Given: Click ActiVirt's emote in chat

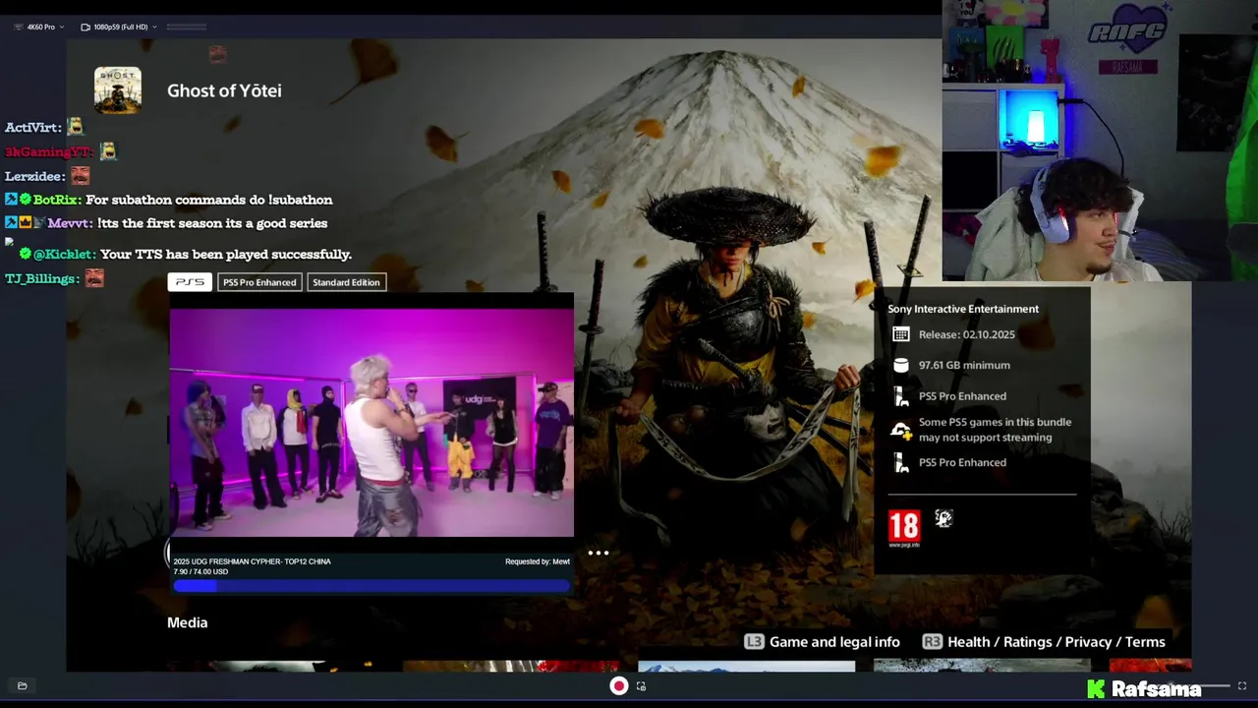Looking at the screenshot, I should (x=76, y=127).
